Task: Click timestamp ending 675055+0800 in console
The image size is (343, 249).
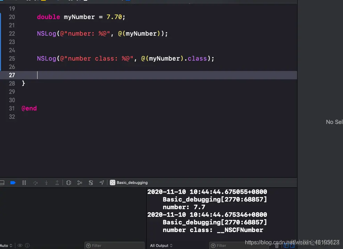Action: coord(207,192)
